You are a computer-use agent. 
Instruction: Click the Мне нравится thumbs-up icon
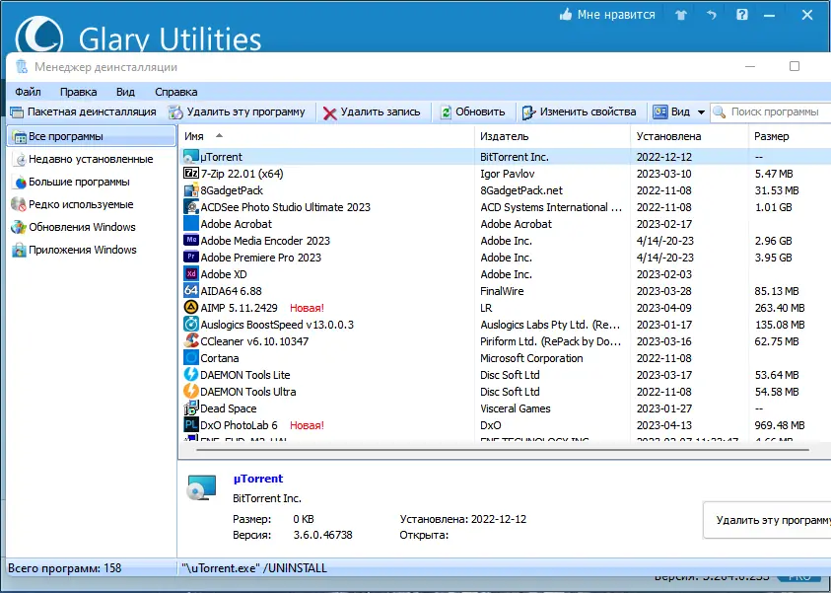pos(566,15)
